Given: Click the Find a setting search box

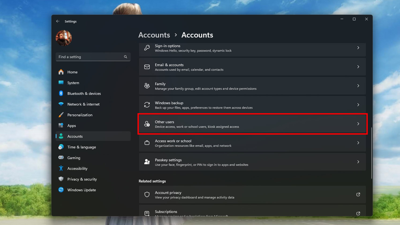Looking at the screenshot, I should pyautogui.click(x=90, y=57).
